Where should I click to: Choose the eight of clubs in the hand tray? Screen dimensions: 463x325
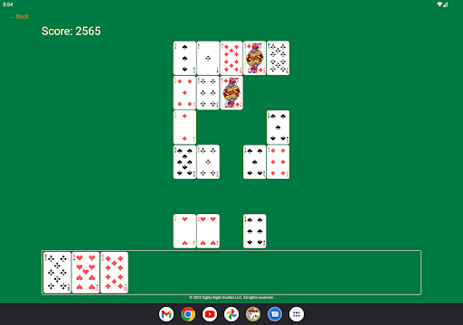coord(57,273)
